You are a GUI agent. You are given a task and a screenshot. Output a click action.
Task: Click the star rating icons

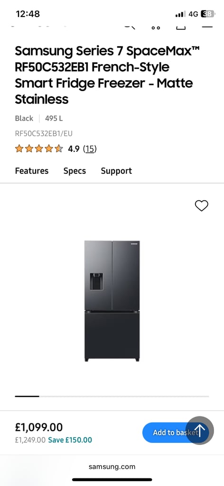(x=39, y=149)
